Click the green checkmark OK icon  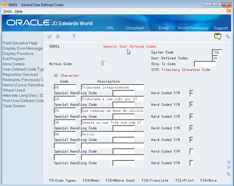tap(49, 36)
